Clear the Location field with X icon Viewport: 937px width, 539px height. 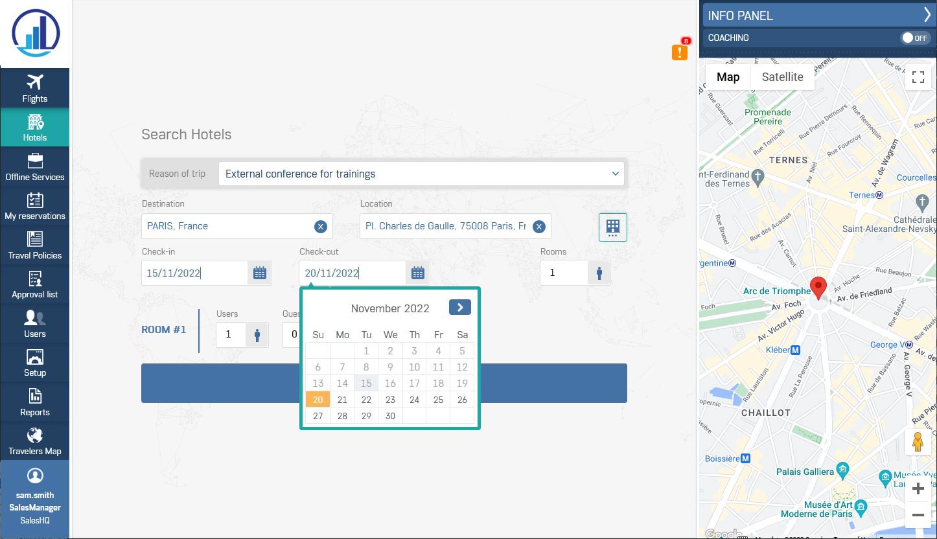click(538, 227)
